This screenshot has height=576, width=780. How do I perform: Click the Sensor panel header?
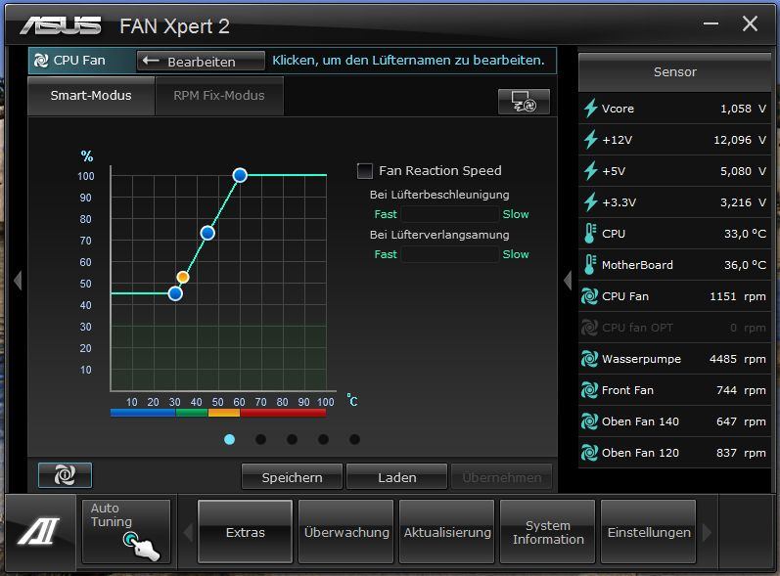(x=675, y=72)
